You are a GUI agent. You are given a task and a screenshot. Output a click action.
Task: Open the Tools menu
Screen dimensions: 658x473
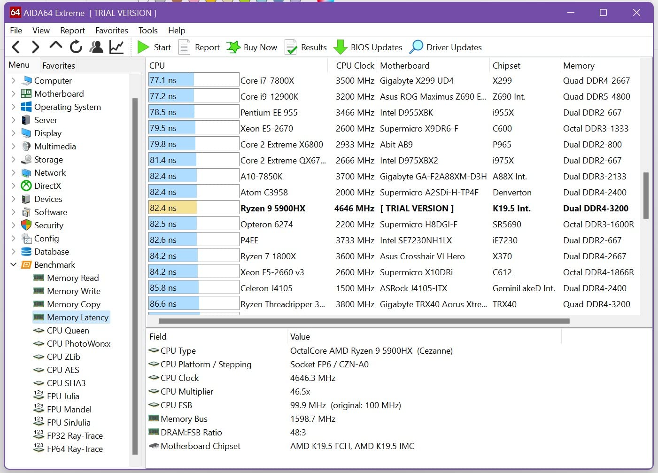click(148, 30)
